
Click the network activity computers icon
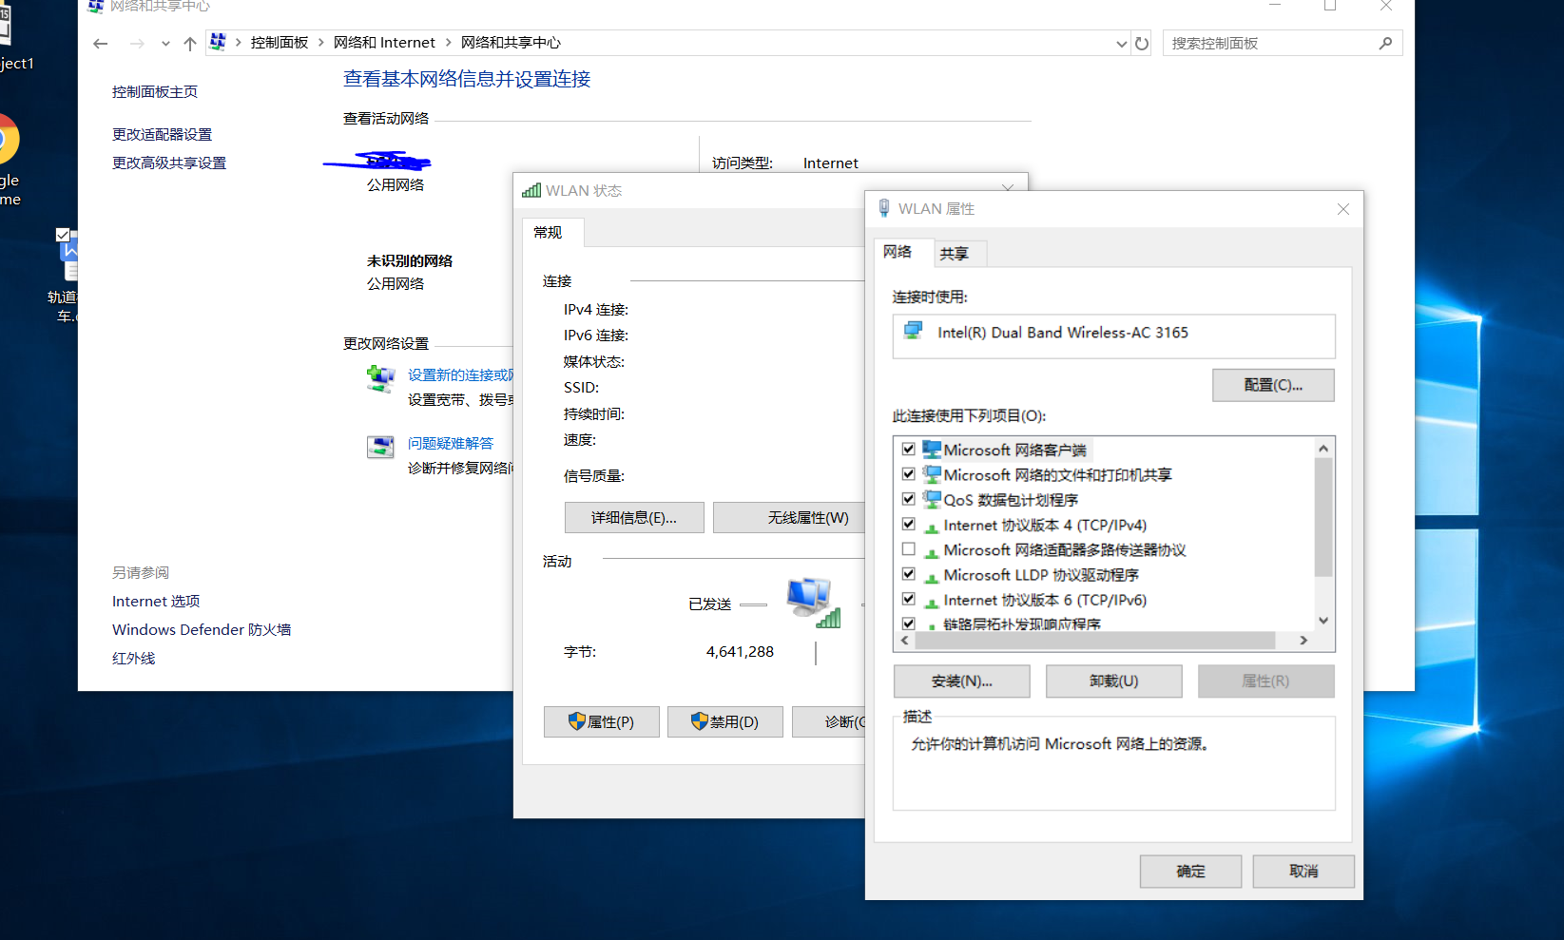point(813,602)
